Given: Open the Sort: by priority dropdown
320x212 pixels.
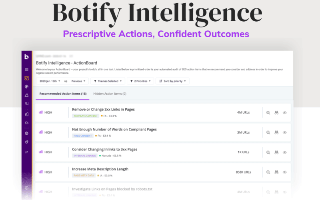Looking at the screenshot, I should click(172, 81).
